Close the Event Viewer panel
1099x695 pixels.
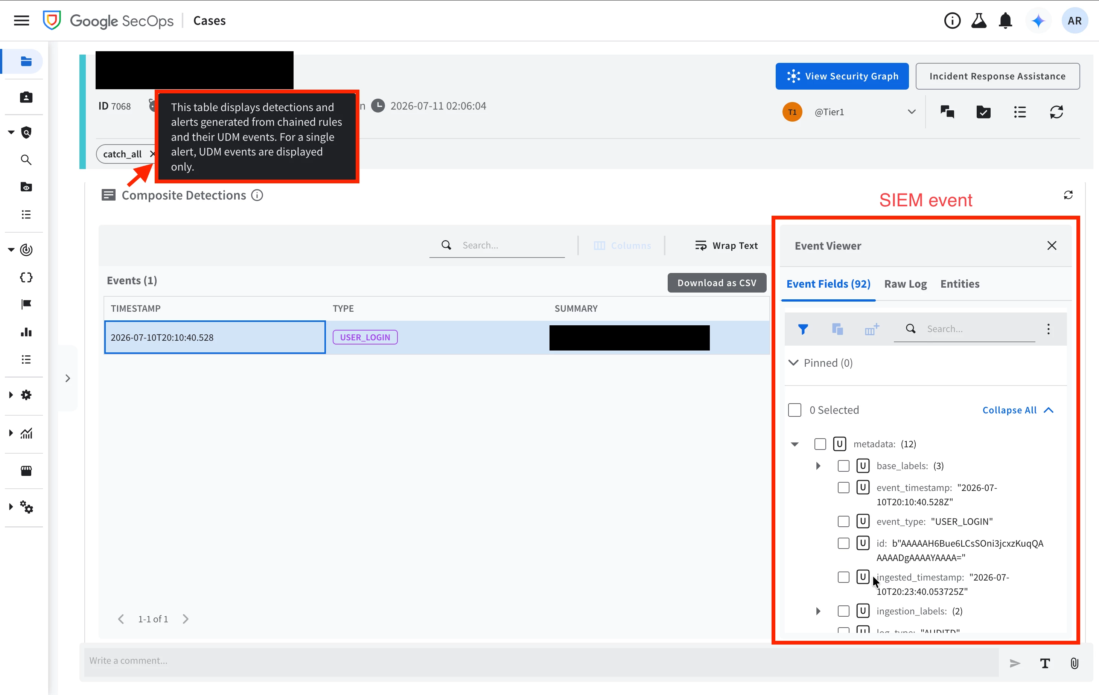(x=1052, y=246)
